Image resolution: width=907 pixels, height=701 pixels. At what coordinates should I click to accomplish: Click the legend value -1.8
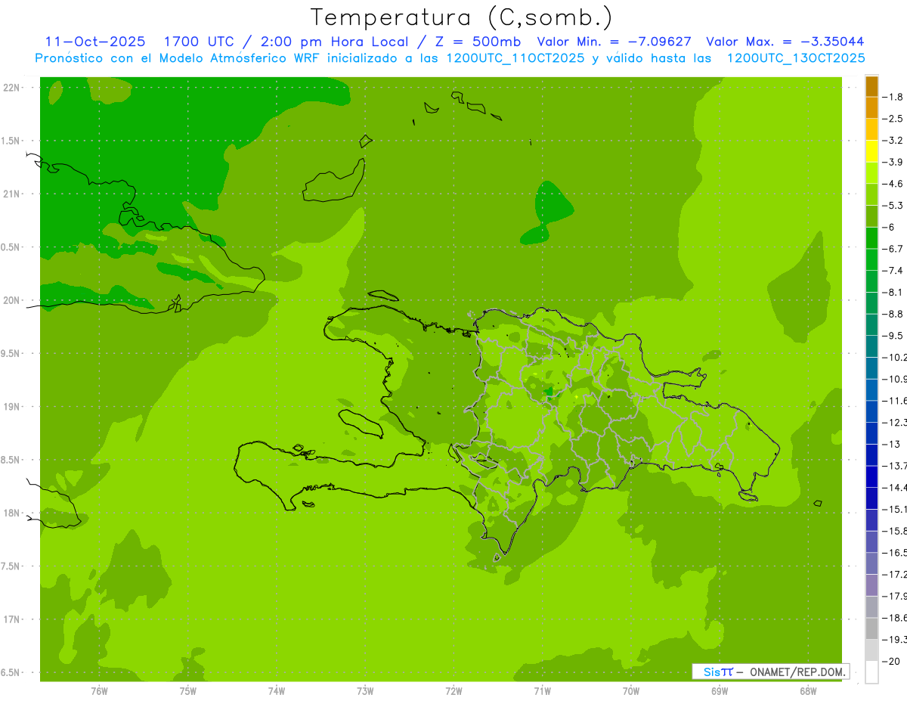coord(894,97)
